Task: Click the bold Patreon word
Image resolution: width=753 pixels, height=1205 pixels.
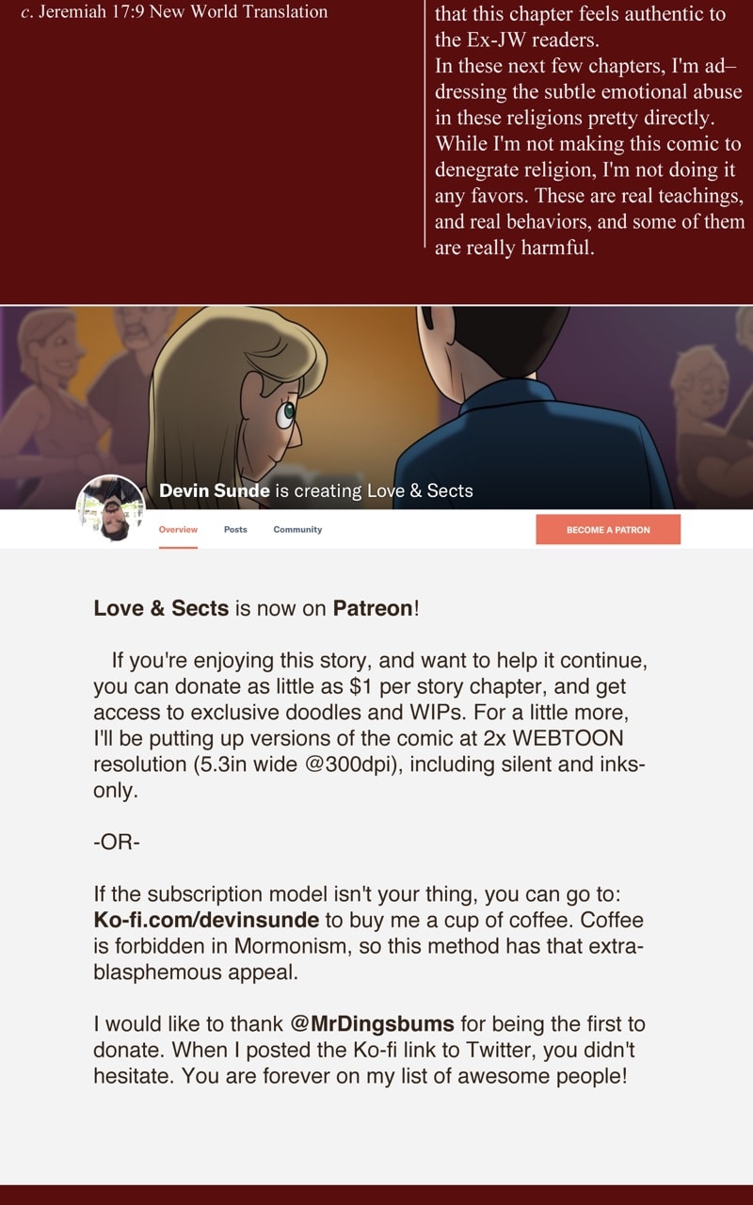Action: coord(373,608)
